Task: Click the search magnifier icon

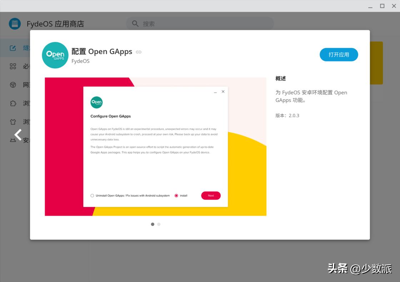Action: click(x=135, y=24)
